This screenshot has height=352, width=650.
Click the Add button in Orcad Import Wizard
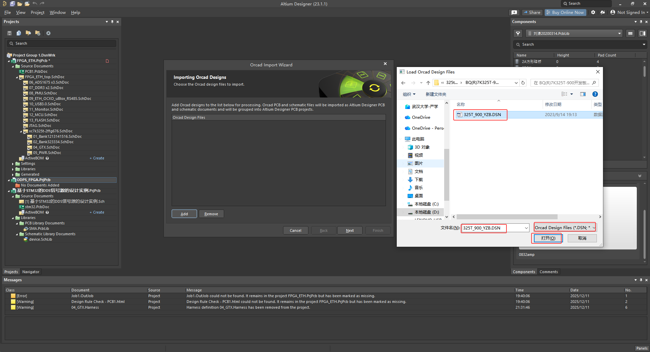[184, 214]
